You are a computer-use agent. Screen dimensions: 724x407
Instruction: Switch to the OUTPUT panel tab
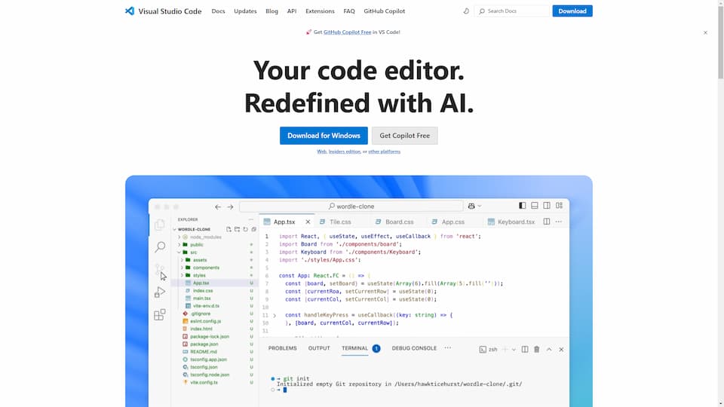(x=319, y=348)
